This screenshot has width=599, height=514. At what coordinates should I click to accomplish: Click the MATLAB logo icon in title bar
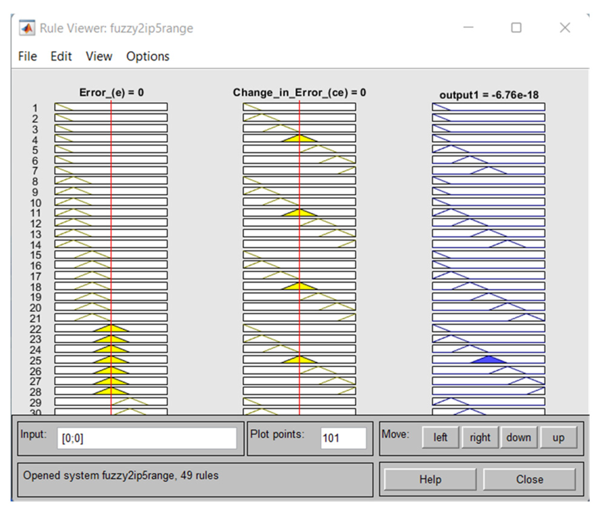click(x=27, y=28)
